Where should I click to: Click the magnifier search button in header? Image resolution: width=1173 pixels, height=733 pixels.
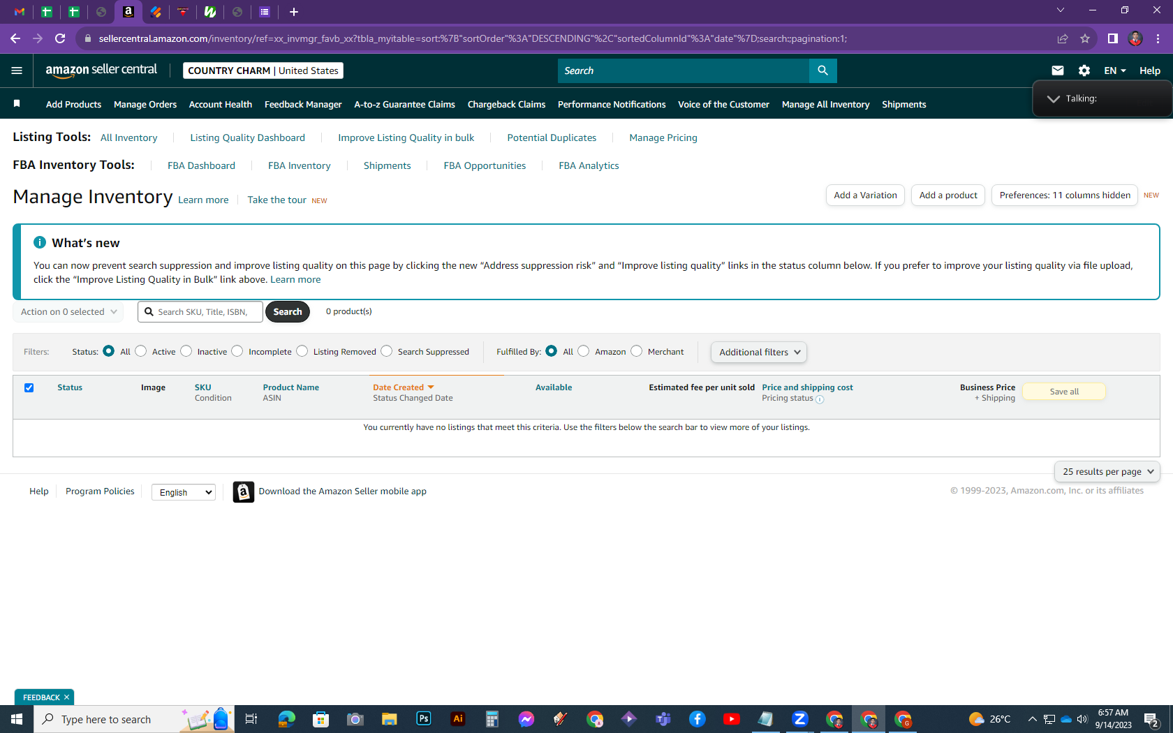tap(822, 71)
